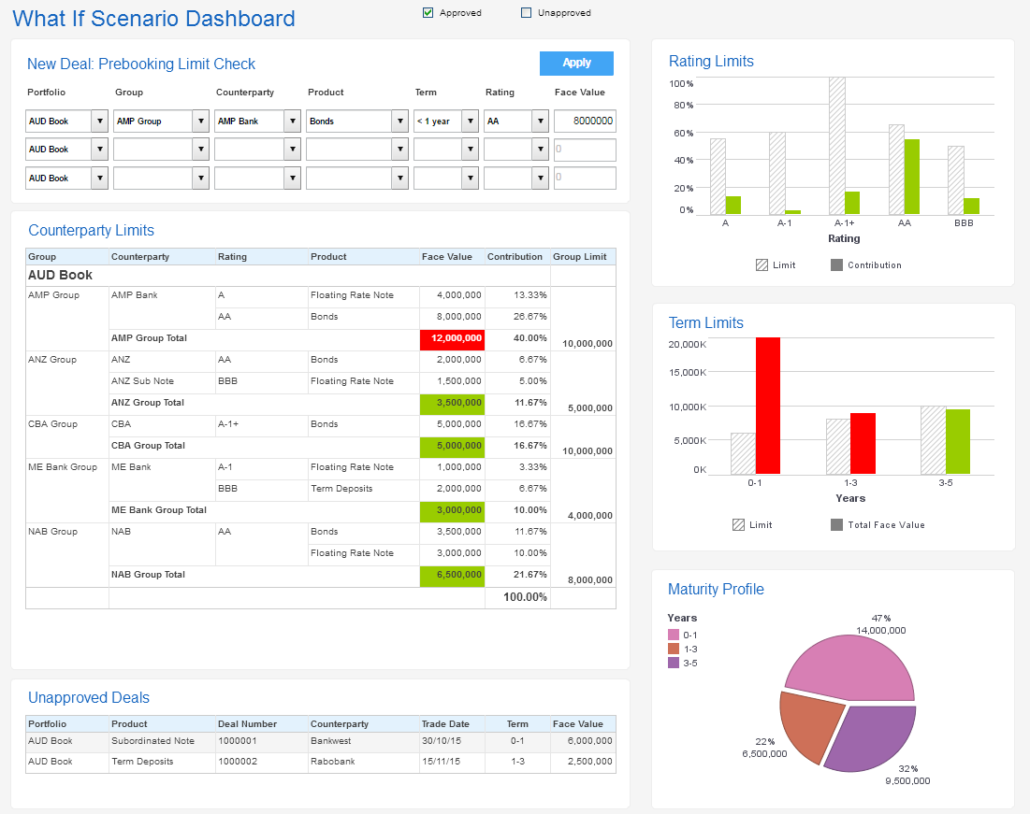This screenshot has height=814, width=1030.
Task: Click the Deal Number column header
Action: pyautogui.click(x=247, y=724)
